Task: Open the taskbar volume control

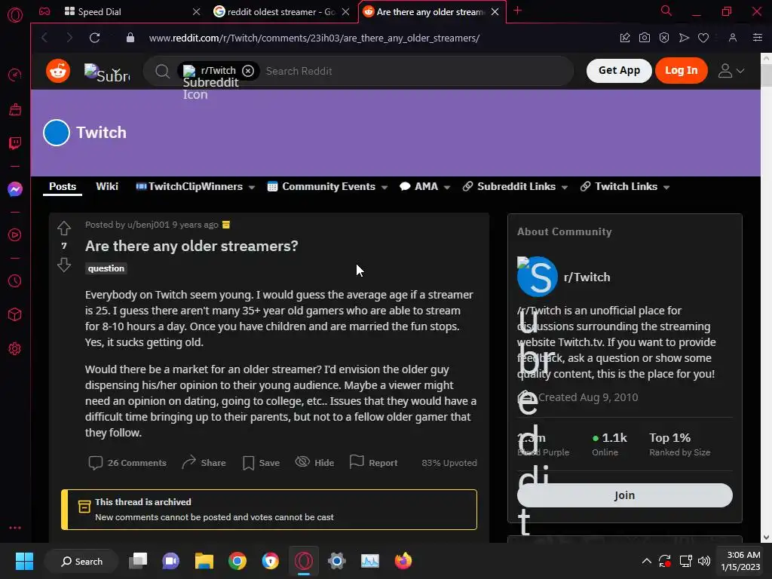Action: [704, 561]
